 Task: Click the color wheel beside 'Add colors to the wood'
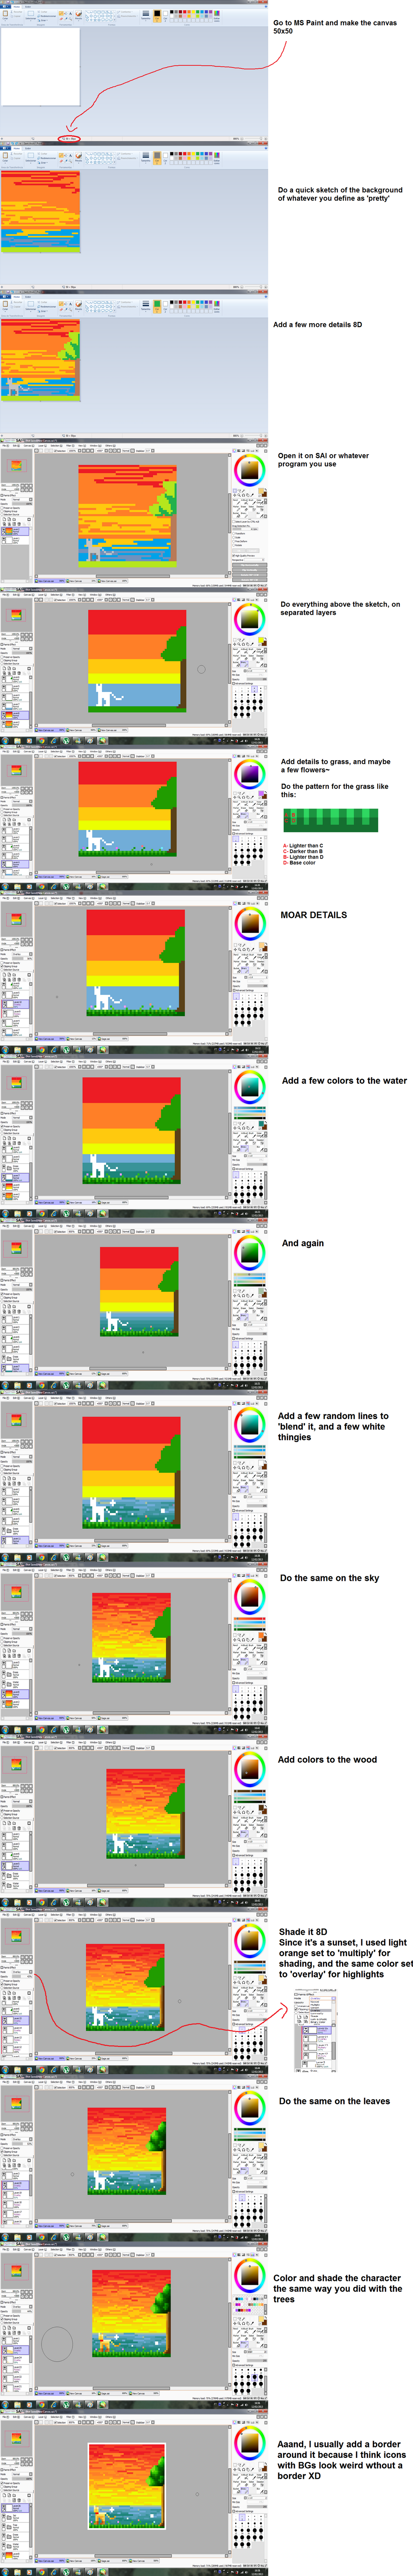click(250, 1769)
